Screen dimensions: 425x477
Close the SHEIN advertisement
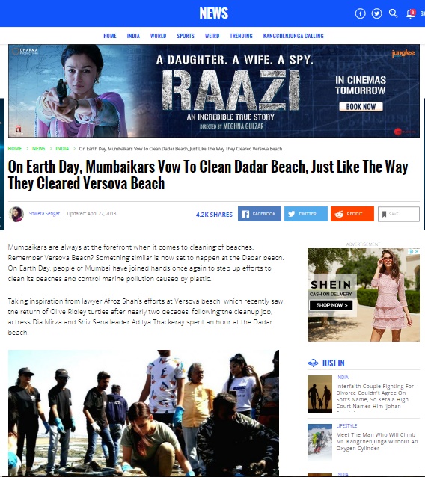(x=417, y=251)
